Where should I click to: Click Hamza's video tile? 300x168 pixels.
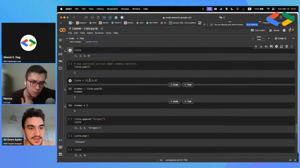(x=29, y=84)
